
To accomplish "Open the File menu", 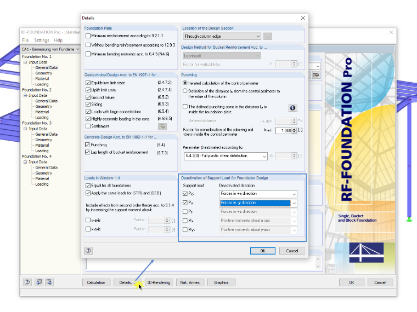I will click(x=25, y=40).
